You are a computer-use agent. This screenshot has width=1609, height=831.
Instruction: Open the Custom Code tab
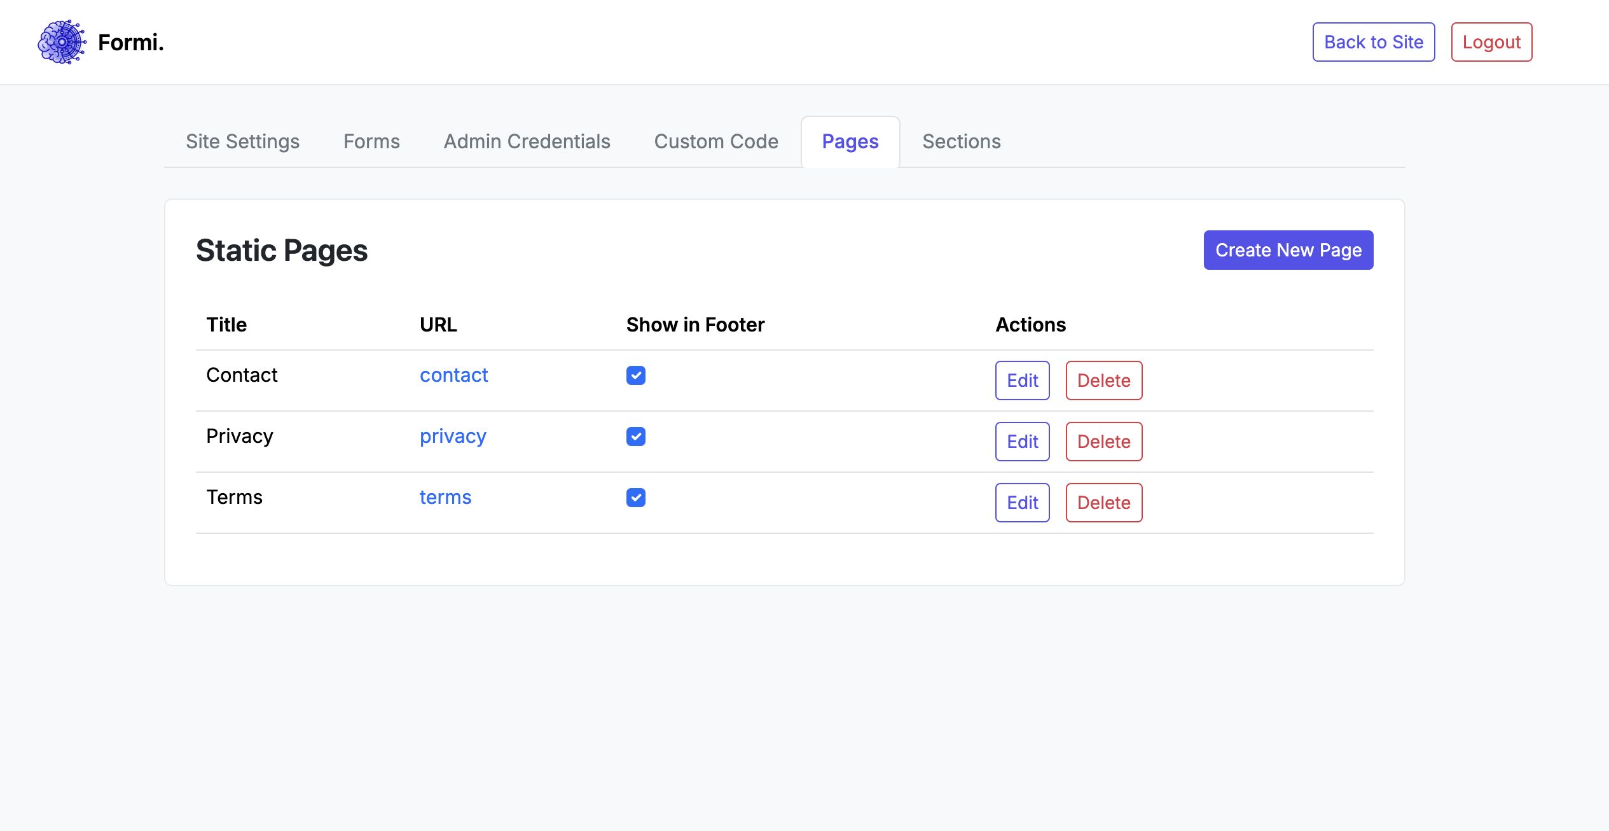(x=716, y=141)
